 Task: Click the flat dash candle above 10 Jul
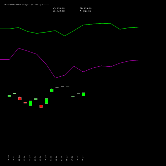[78, 94]
